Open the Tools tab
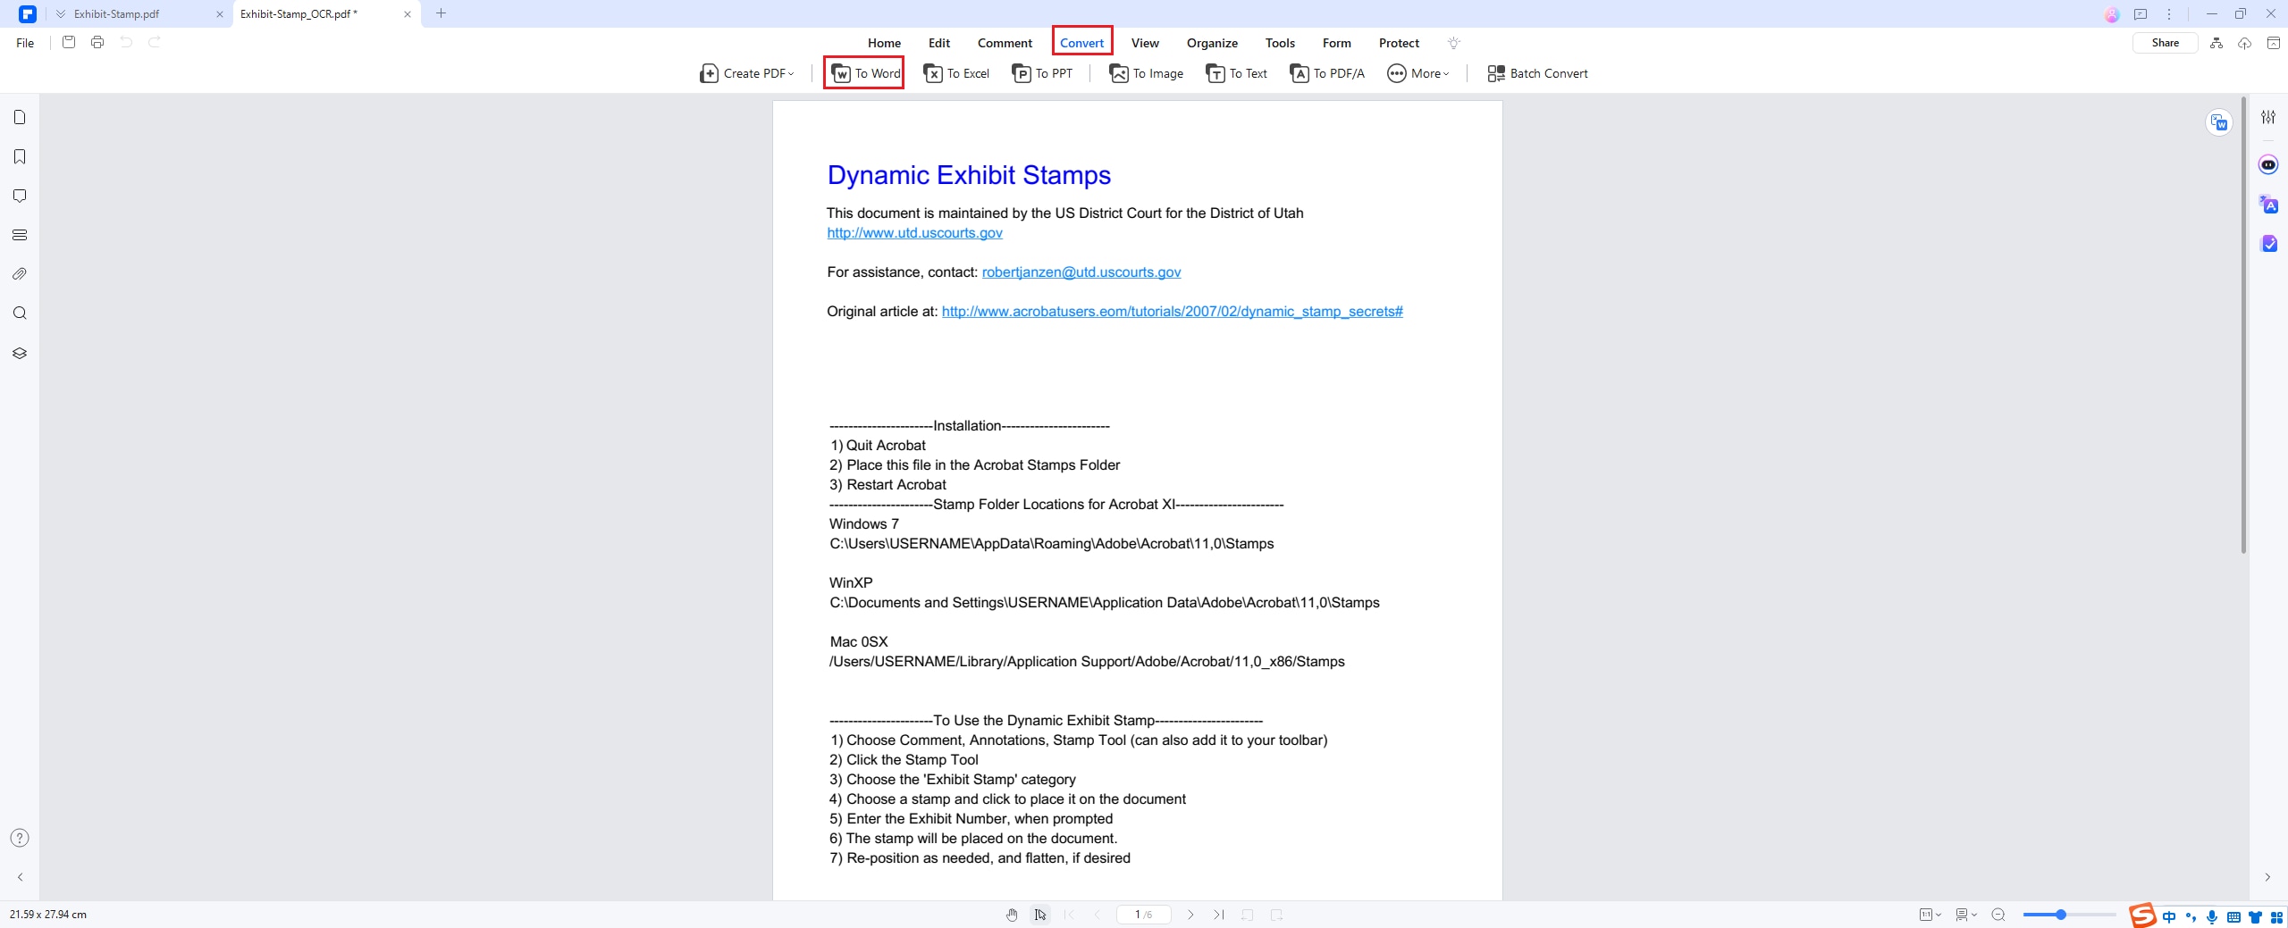The height and width of the screenshot is (928, 2288). (x=1280, y=43)
